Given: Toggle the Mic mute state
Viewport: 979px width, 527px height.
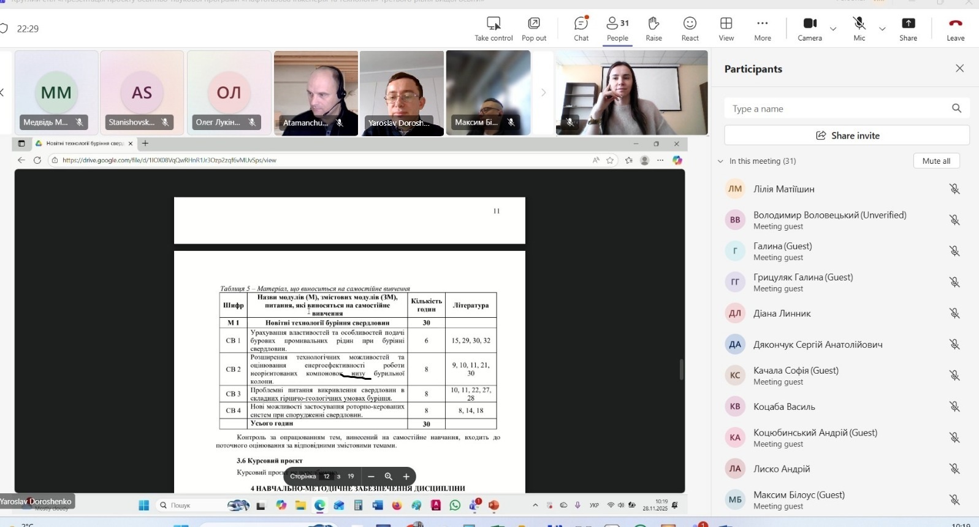Looking at the screenshot, I should click(x=859, y=28).
